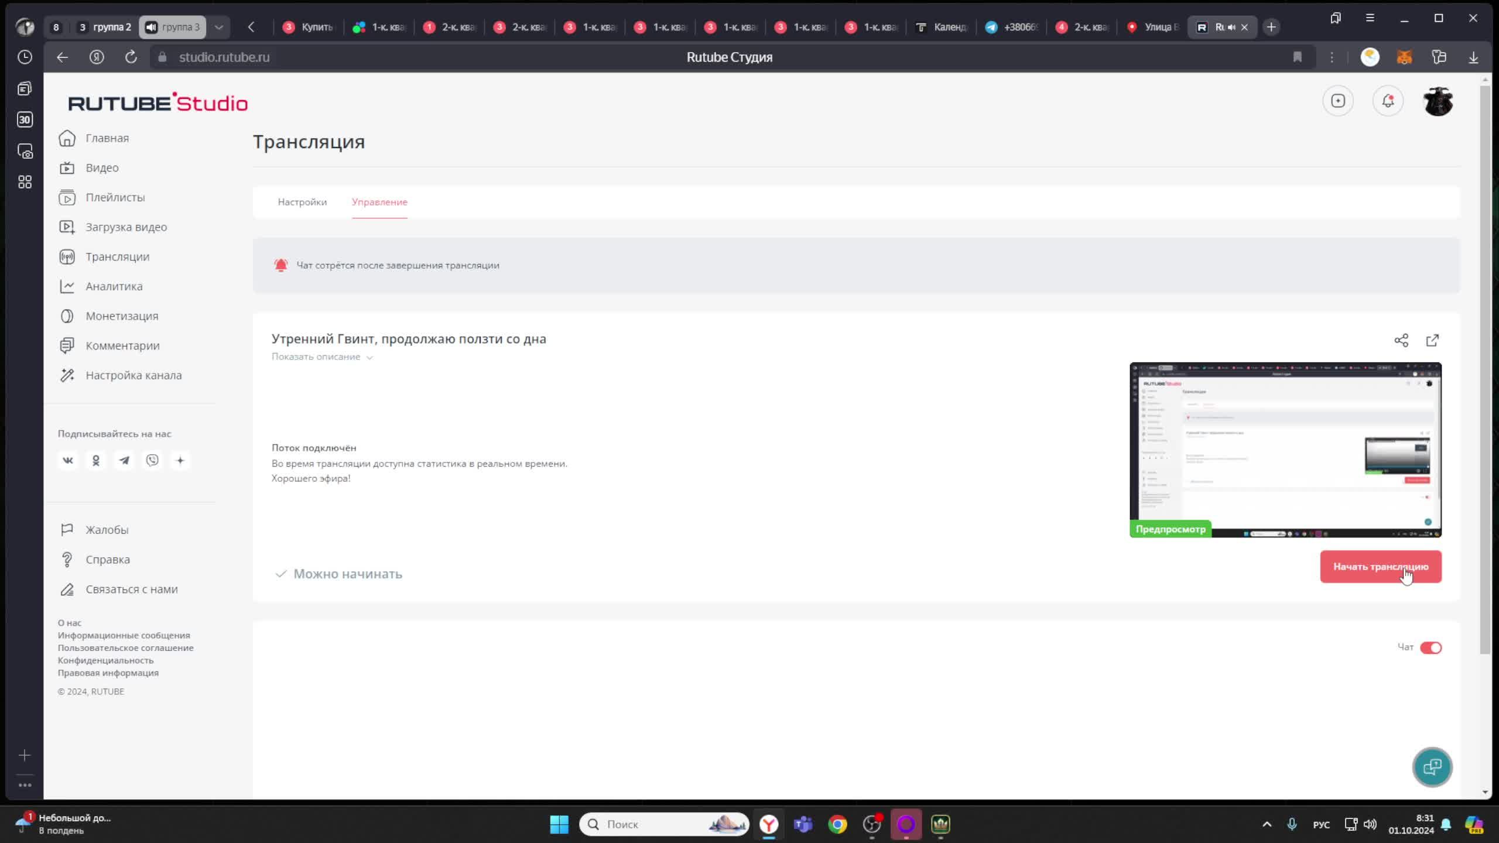
Task: Toggle the Чат switch off
Action: [1430, 647]
